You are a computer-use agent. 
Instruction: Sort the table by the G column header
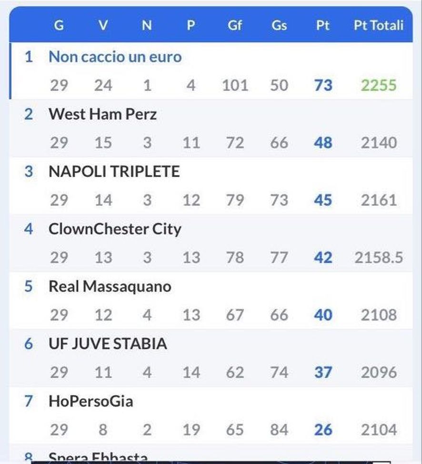point(59,26)
